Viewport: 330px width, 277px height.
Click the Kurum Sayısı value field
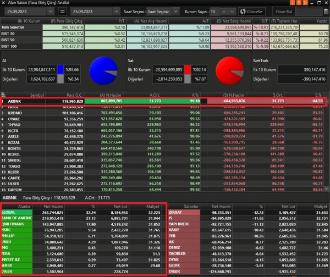coord(215,12)
